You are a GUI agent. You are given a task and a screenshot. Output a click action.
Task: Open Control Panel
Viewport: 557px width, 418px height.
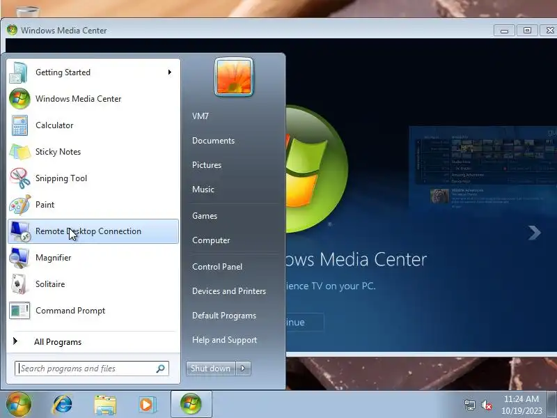tap(217, 267)
